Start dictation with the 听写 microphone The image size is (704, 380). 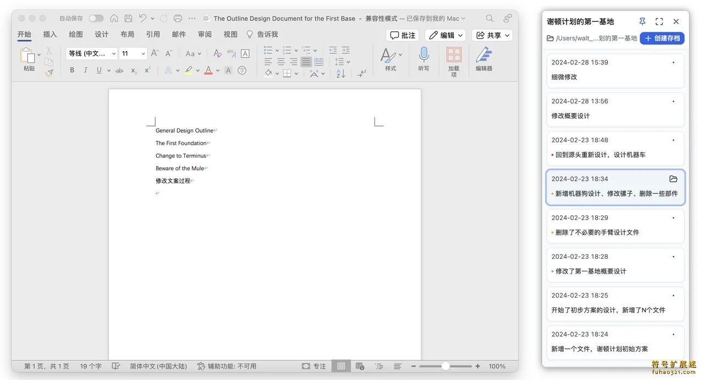click(x=424, y=59)
